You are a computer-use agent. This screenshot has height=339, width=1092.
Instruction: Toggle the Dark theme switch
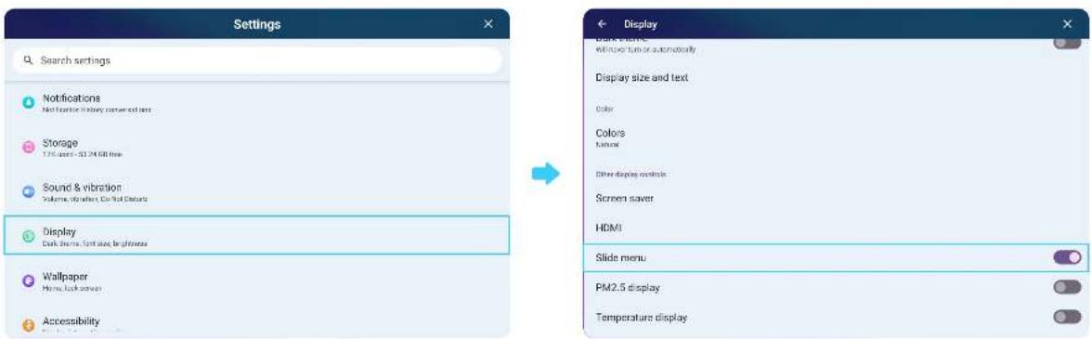tap(1067, 44)
